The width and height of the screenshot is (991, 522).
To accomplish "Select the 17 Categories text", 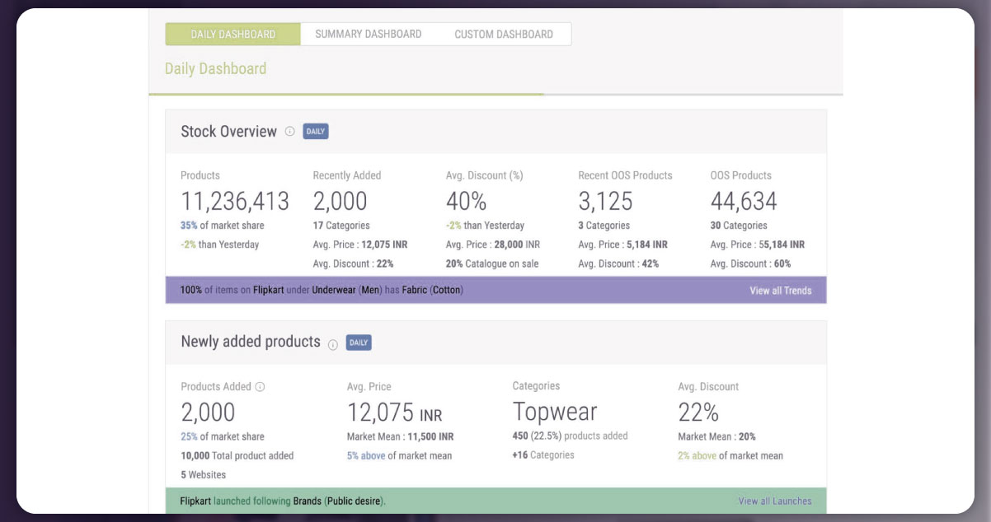I will pyautogui.click(x=341, y=226).
